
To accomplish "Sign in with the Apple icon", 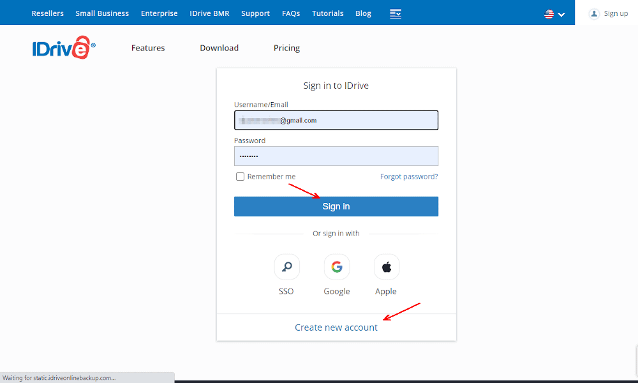I will pos(387,267).
